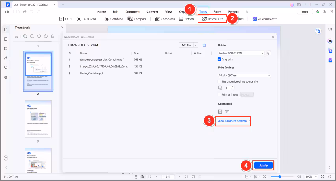Select portrait orientation icon
This screenshot has width=336, height=181.
(x=220, y=112)
